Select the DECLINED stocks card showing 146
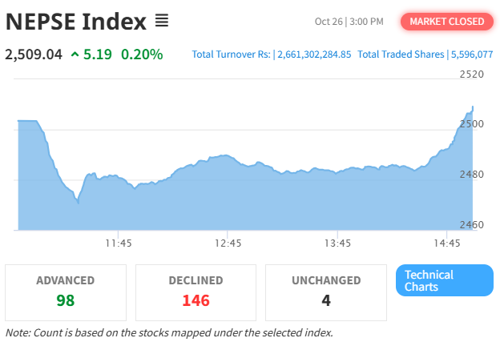This screenshot has height=350, width=500. click(x=196, y=292)
